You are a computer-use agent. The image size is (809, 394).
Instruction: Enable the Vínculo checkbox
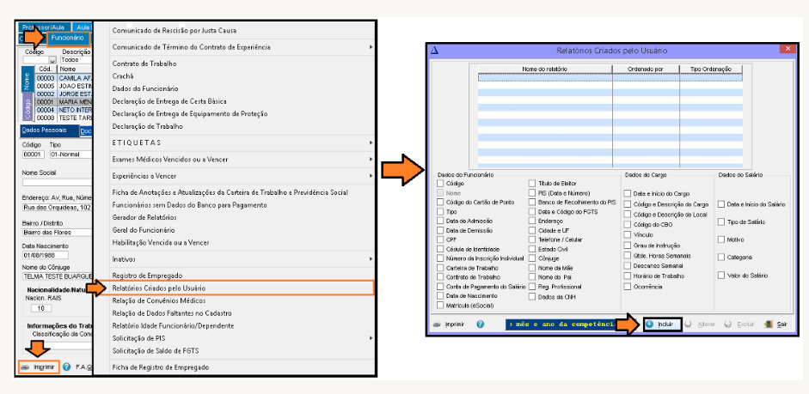[x=627, y=235]
